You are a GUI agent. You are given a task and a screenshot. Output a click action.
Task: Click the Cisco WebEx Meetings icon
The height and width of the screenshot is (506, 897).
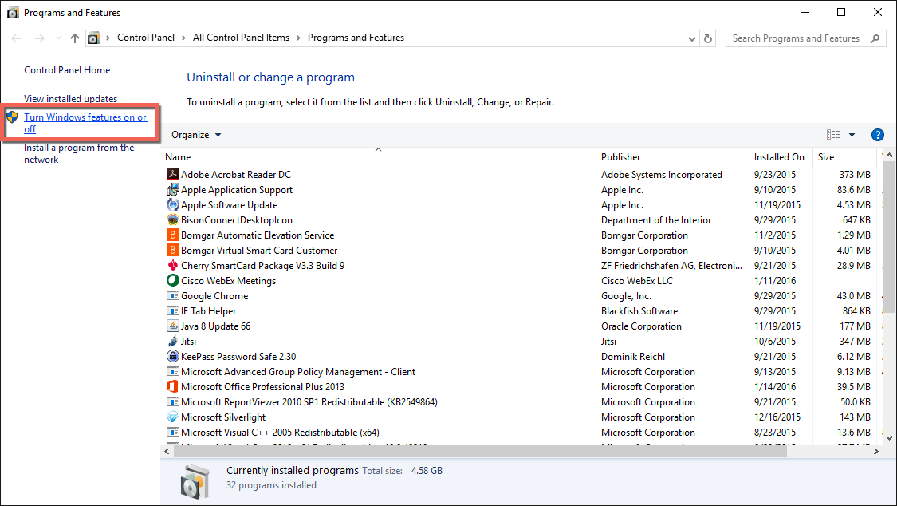[173, 280]
